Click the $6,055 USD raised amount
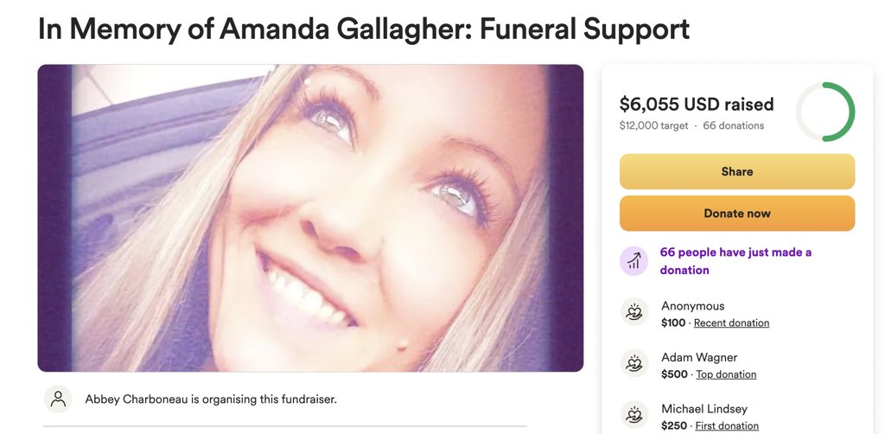The height and width of the screenshot is (434, 885). tap(697, 104)
